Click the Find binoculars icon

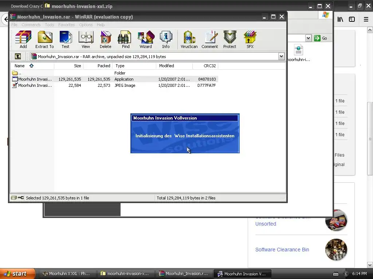tap(126, 39)
